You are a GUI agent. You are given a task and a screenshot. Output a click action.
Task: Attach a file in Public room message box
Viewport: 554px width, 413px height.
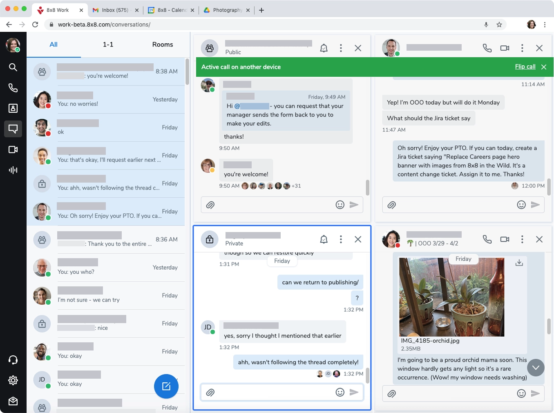click(210, 205)
